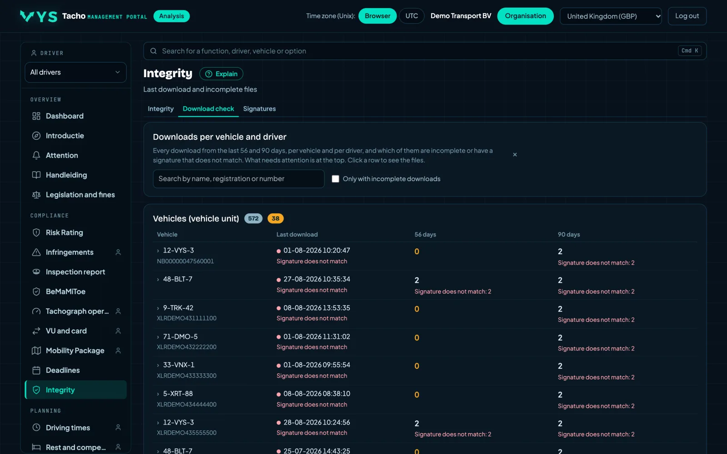
Task: Click the 27-08-2026 10:35:34 download timestamp
Action: 317,279
